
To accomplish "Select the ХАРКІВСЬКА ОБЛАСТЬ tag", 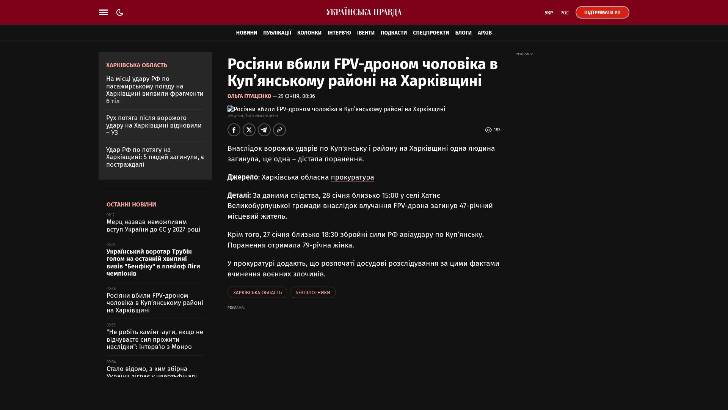I will (x=257, y=292).
